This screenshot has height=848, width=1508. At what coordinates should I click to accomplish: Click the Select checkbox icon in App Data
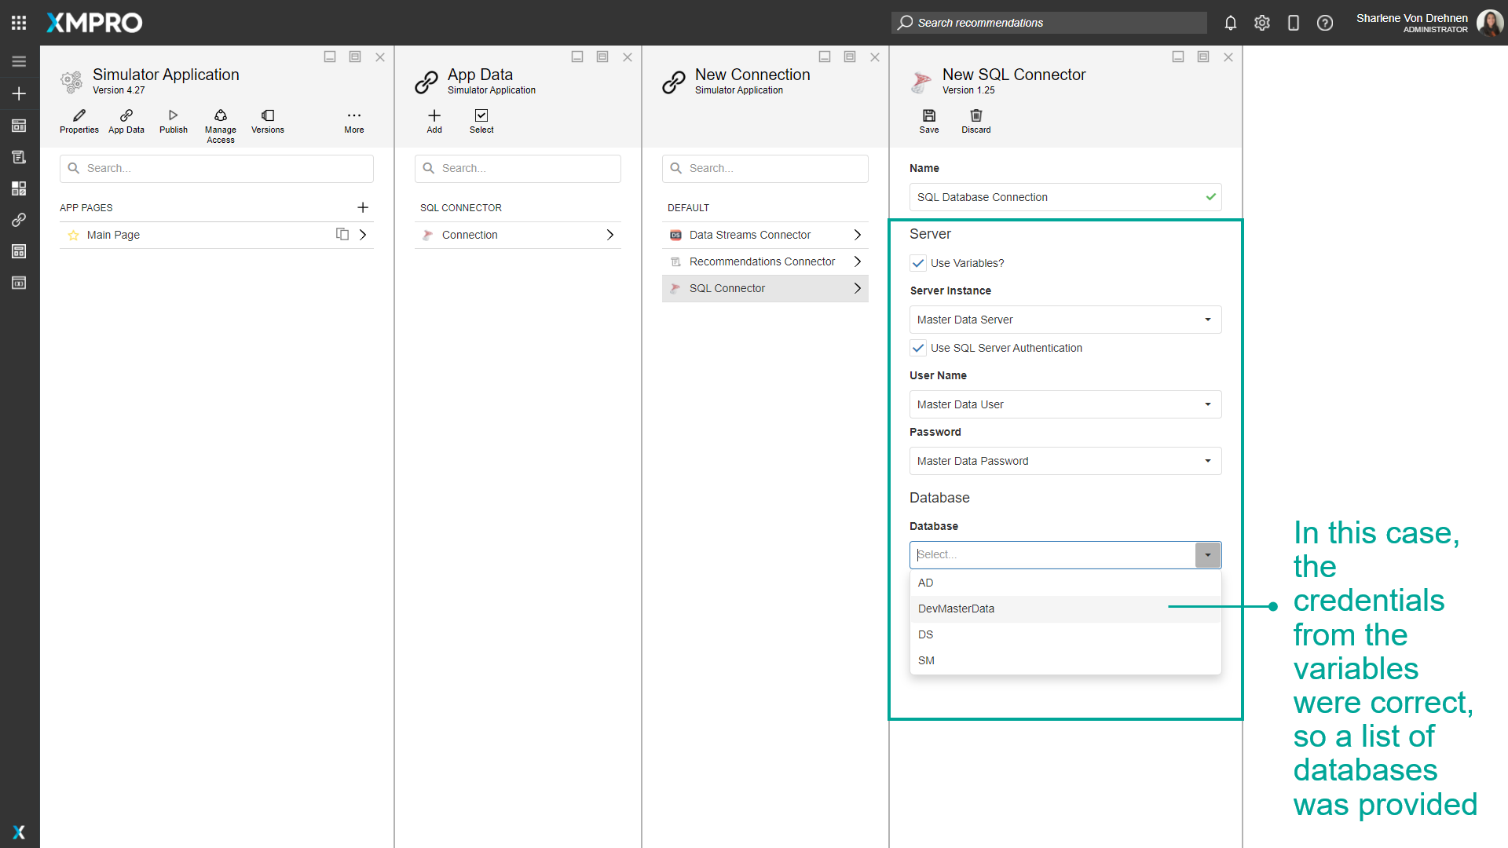[x=481, y=116]
